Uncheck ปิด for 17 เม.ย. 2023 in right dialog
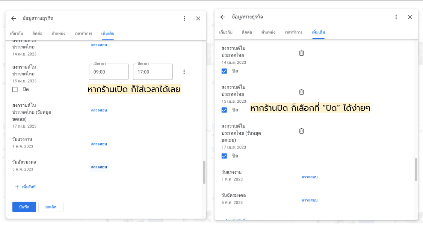The image size is (423, 230). coord(224,156)
